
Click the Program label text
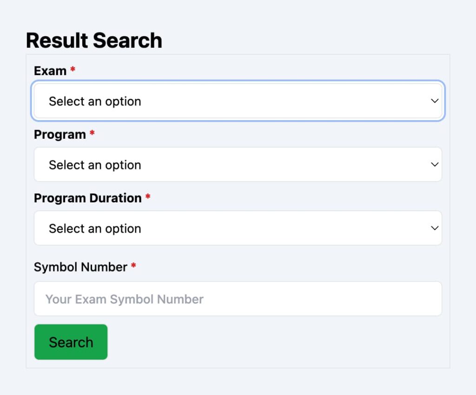tap(59, 134)
